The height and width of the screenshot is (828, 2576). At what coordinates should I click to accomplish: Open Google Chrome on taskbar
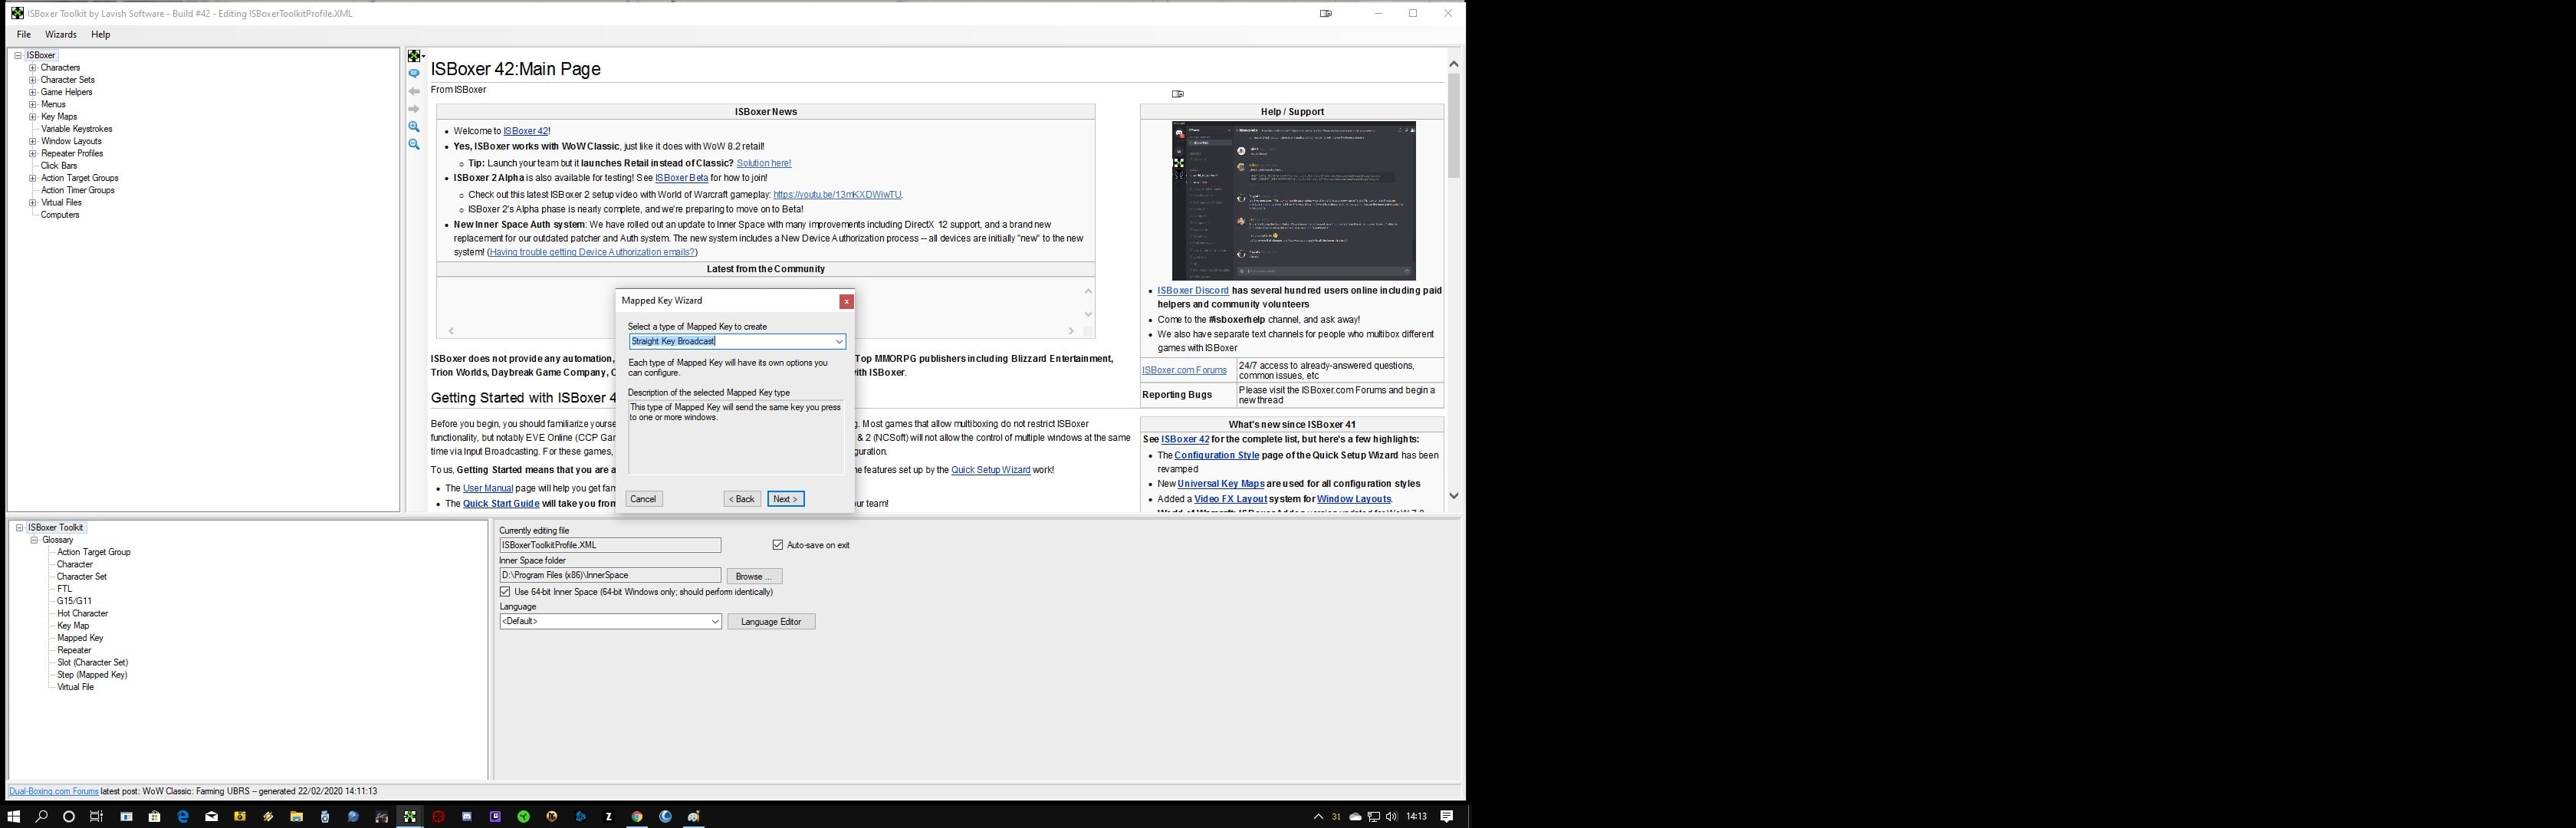pos(637,816)
